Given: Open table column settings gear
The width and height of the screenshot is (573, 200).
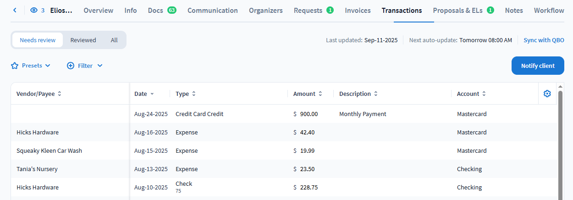Looking at the screenshot, I should pyautogui.click(x=547, y=94).
